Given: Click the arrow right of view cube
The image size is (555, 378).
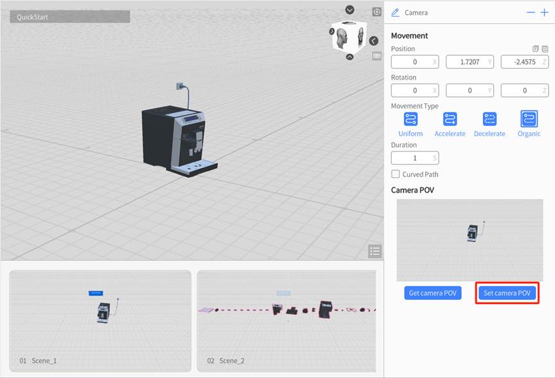Looking at the screenshot, I should pyautogui.click(x=373, y=41).
